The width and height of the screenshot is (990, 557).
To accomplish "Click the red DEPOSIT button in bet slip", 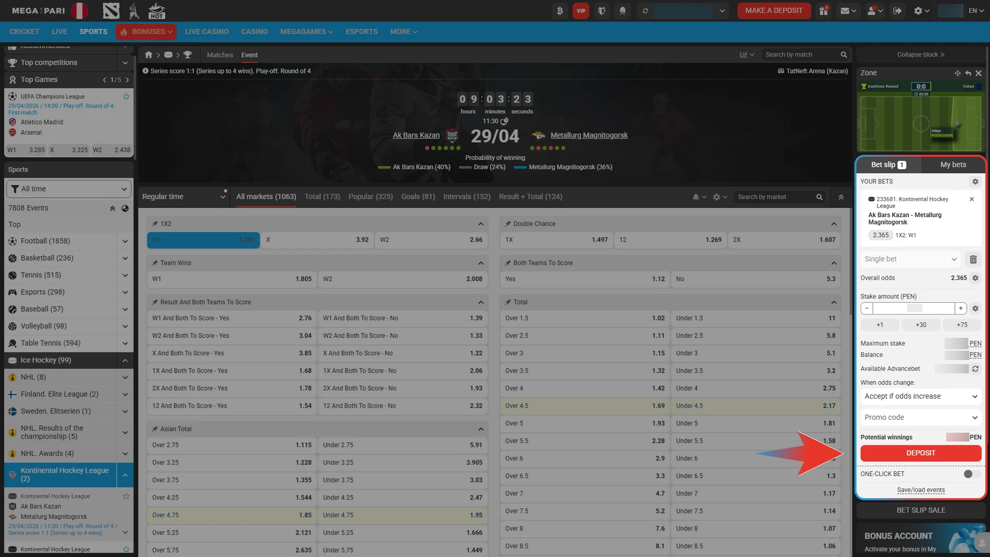I will [x=920, y=453].
